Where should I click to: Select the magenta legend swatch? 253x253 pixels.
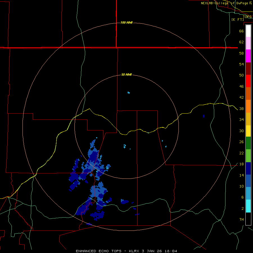point(248,56)
